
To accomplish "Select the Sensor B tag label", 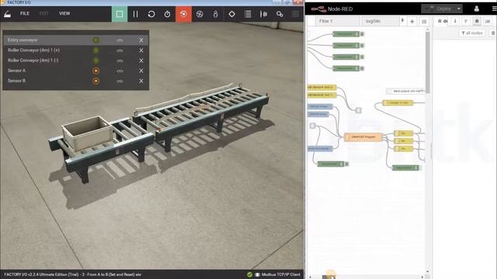I will [x=16, y=81].
